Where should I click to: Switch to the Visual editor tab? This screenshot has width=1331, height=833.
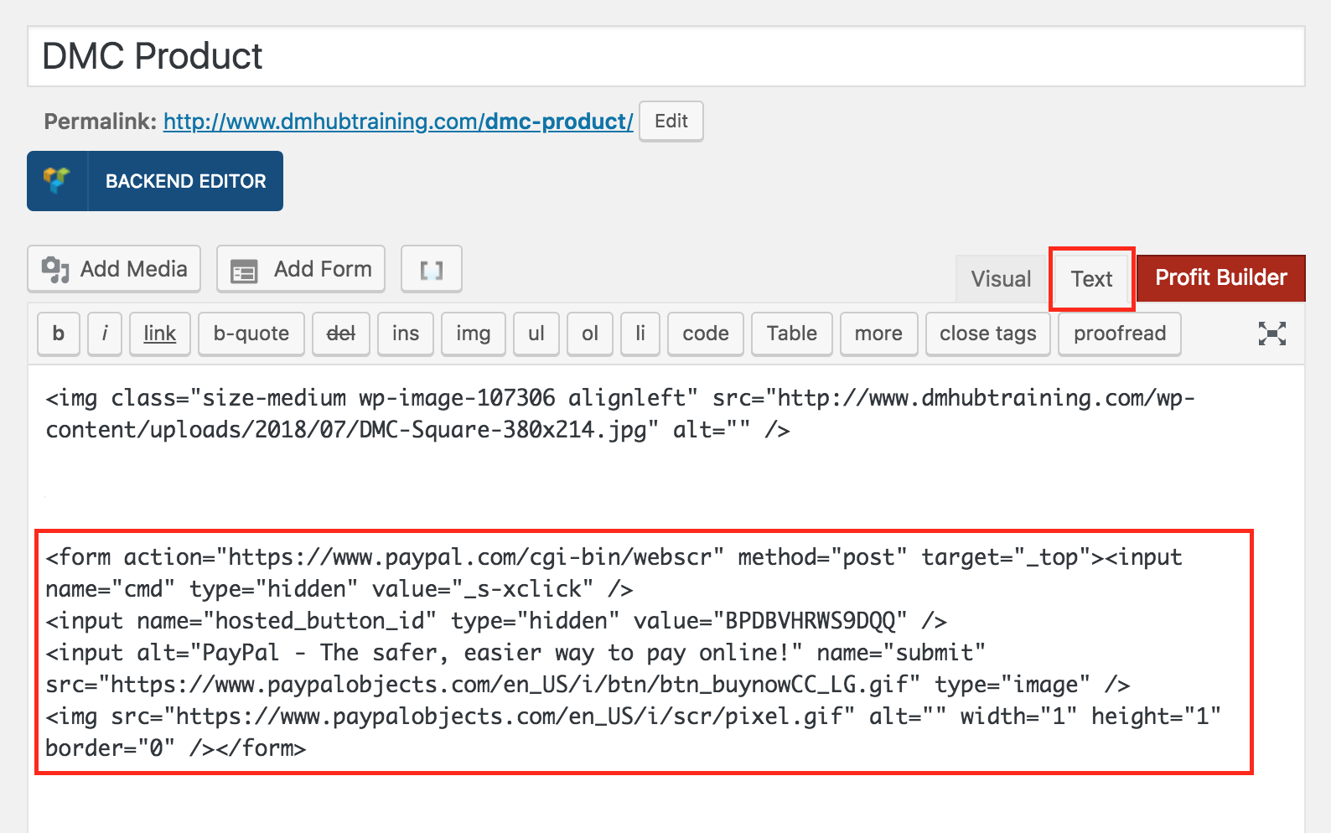[1001, 279]
